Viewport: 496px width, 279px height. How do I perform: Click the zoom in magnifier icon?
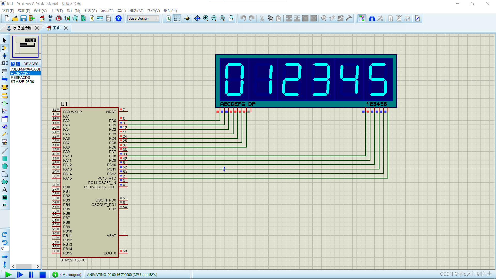[x=206, y=18]
